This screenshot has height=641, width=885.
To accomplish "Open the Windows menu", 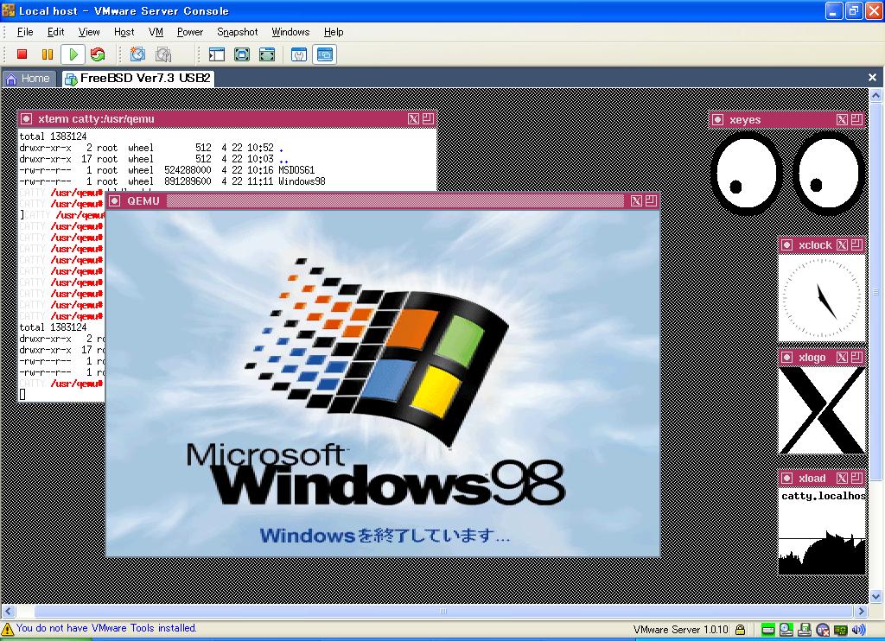I will coord(290,32).
